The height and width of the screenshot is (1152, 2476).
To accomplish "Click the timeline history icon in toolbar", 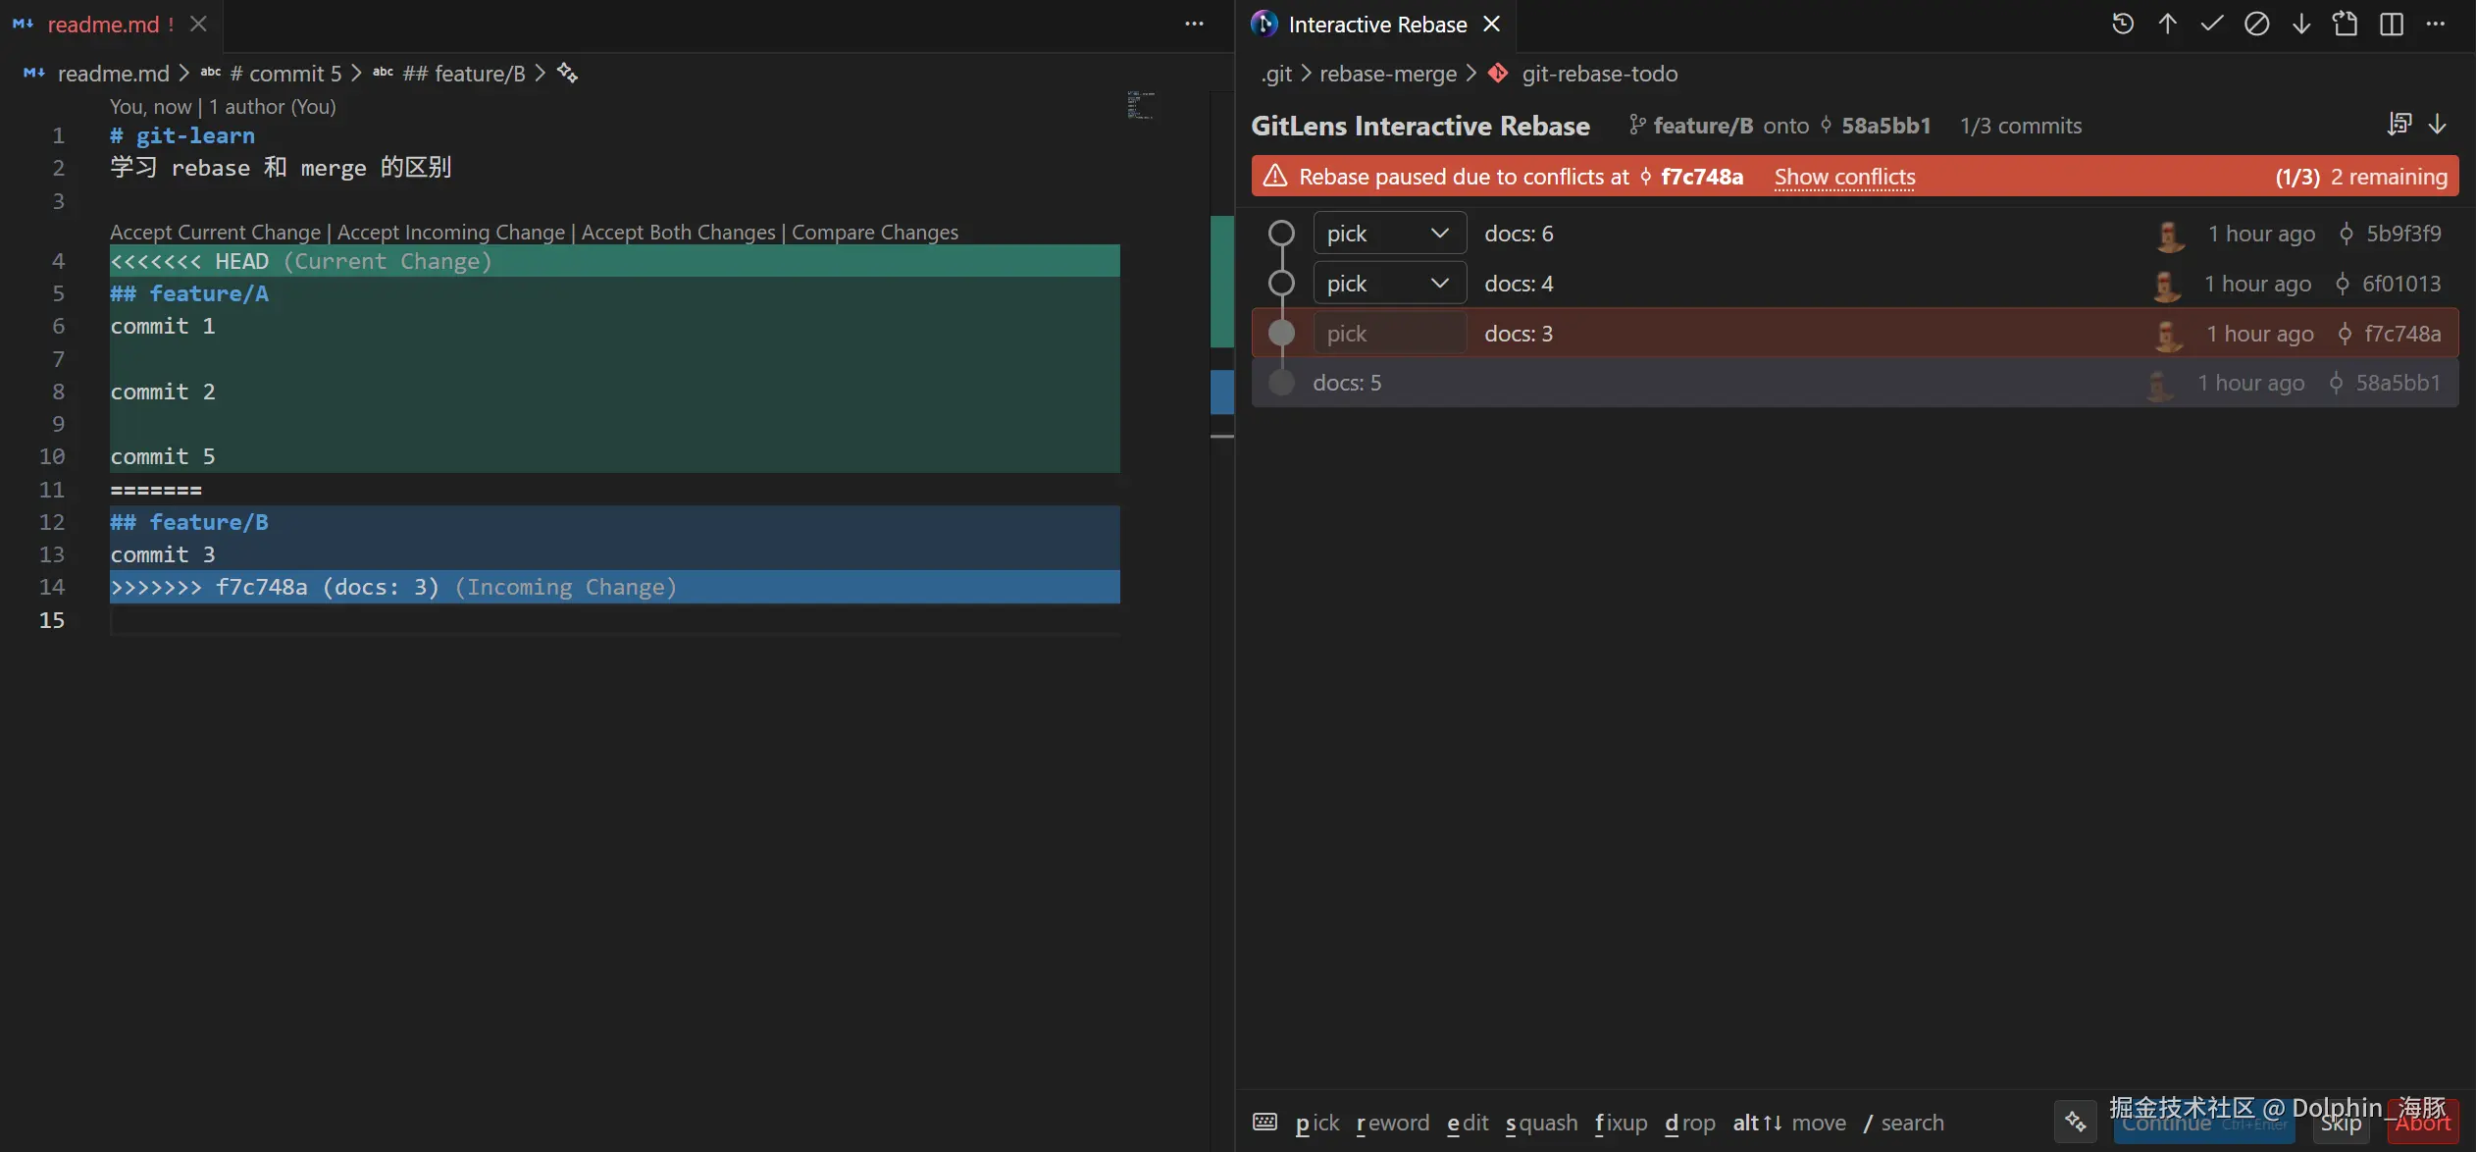I will 2122,25.
